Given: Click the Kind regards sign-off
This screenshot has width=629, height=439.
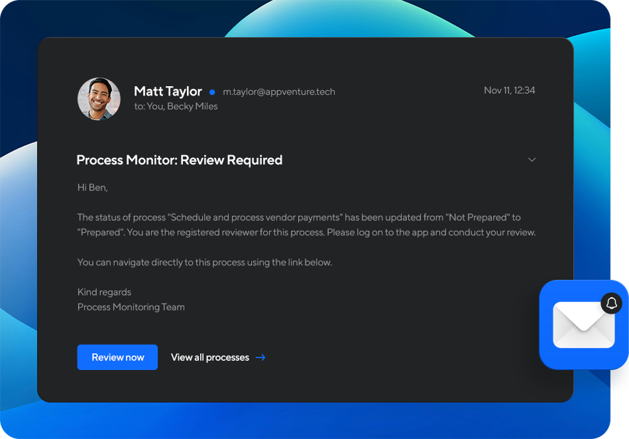Looking at the screenshot, I should tap(104, 292).
